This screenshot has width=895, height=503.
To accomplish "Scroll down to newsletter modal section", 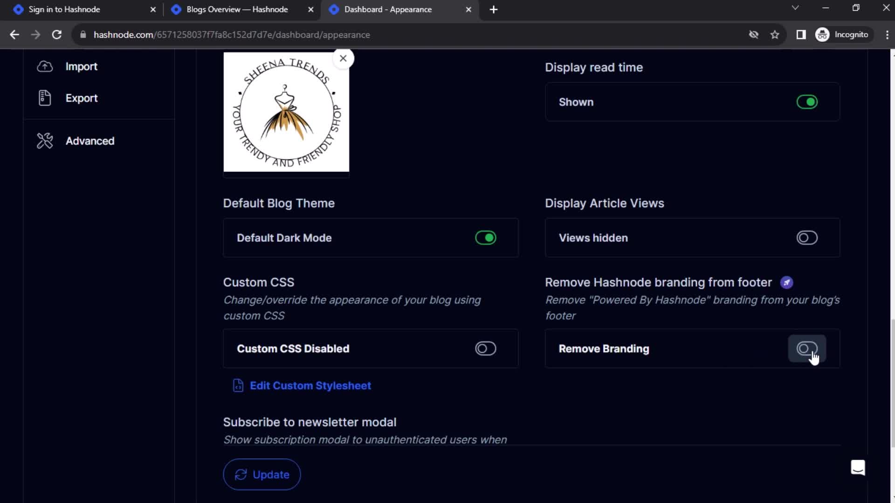I will [x=310, y=422].
